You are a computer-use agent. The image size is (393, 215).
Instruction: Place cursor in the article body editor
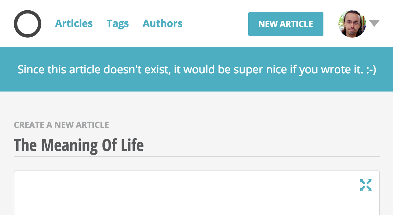[x=188, y=197]
